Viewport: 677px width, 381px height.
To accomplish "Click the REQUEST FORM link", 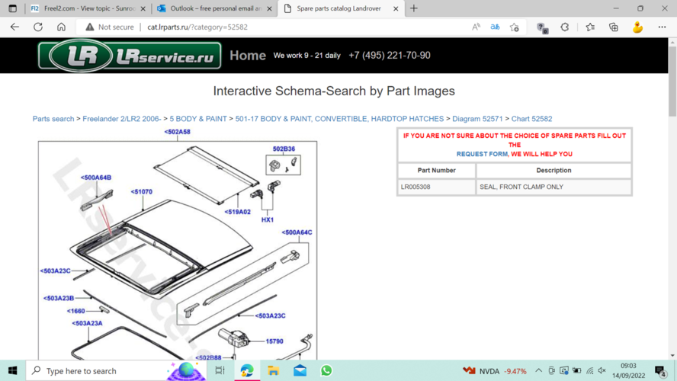I will pyautogui.click(x=483, y=154).
